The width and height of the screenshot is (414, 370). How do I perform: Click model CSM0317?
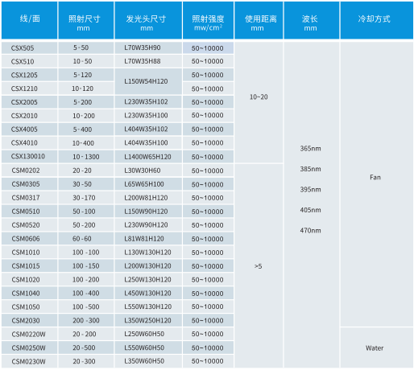[29, 198]
